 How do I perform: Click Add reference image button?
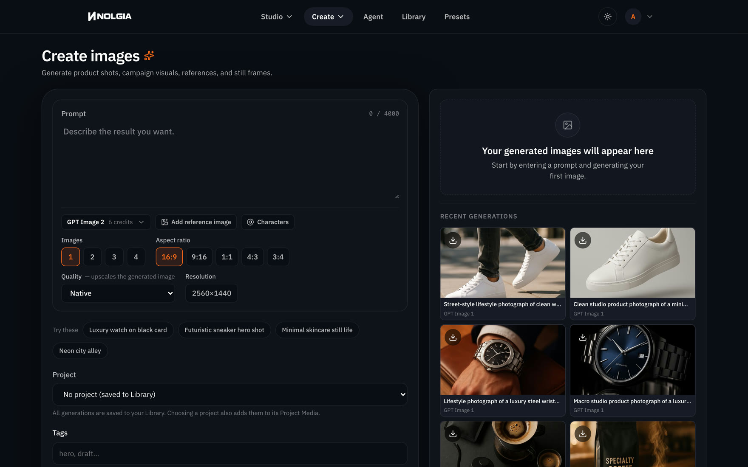pos(196,222)
